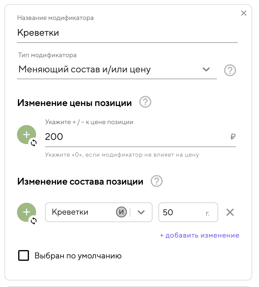
Task: Click green plus beside Креветки ingredient row
Action: 27,212
